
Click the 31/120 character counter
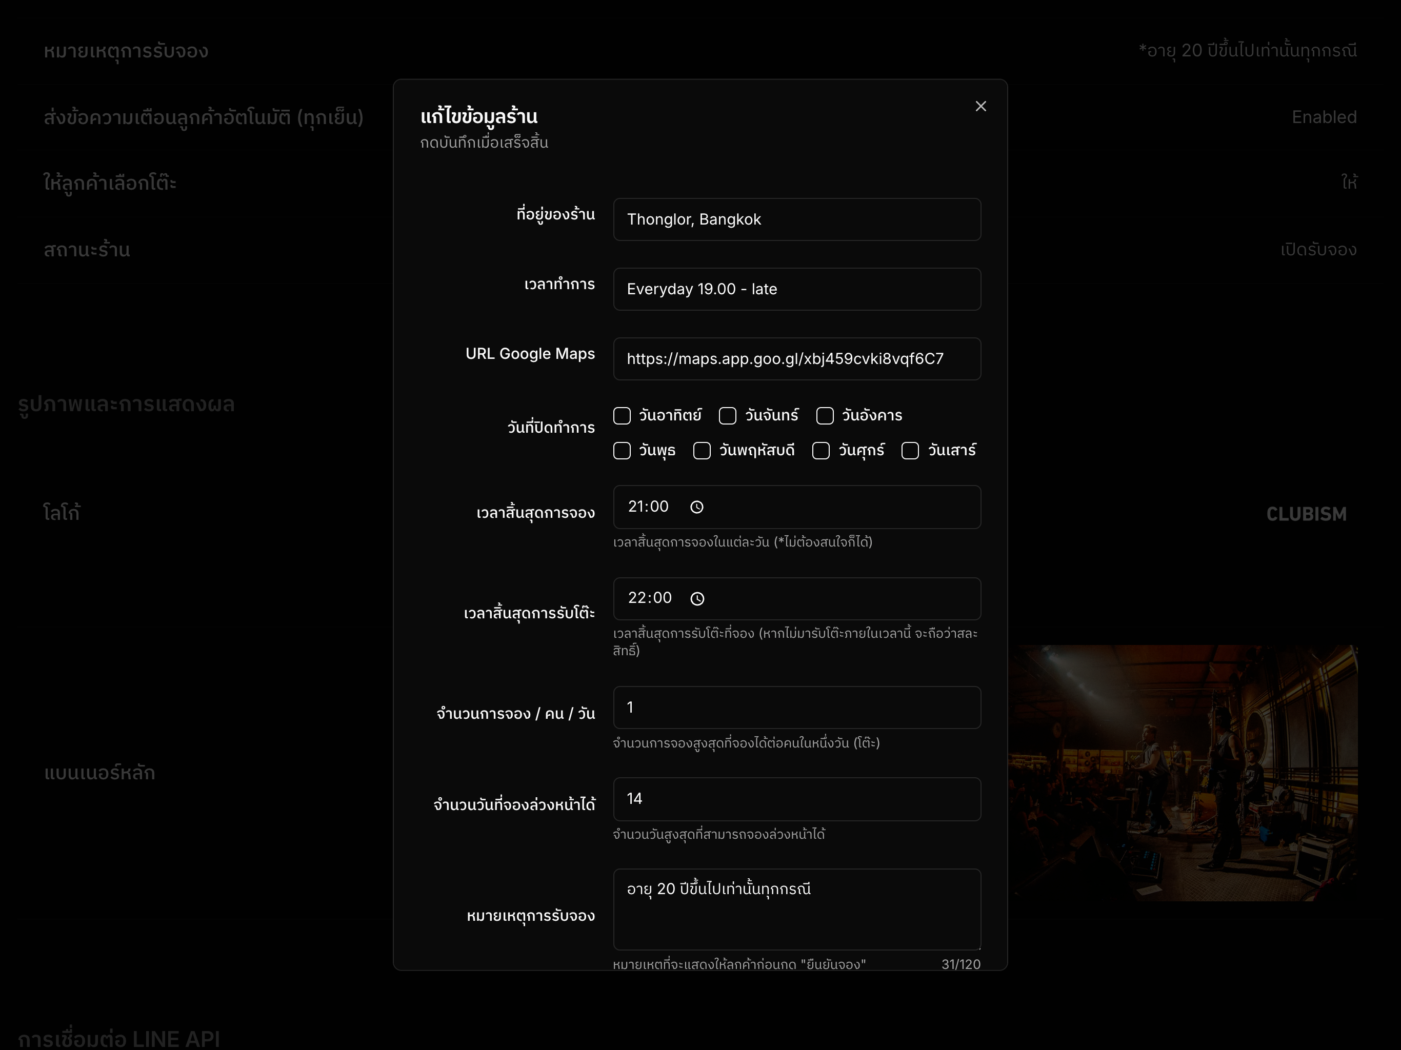tap(961, 964)
